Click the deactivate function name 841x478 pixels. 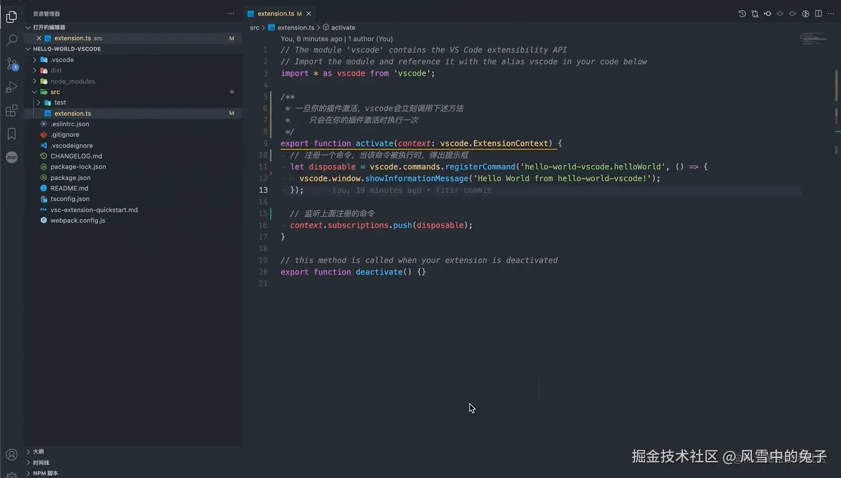click(379, 272)
